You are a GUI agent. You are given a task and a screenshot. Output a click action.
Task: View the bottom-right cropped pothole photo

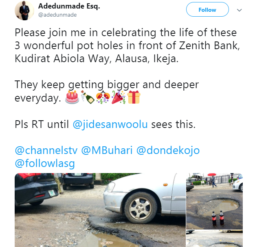214,239
